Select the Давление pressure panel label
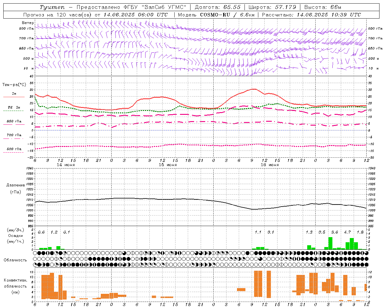Image resolution: width=384 pixels, height=307 pixels. (16, 185)
